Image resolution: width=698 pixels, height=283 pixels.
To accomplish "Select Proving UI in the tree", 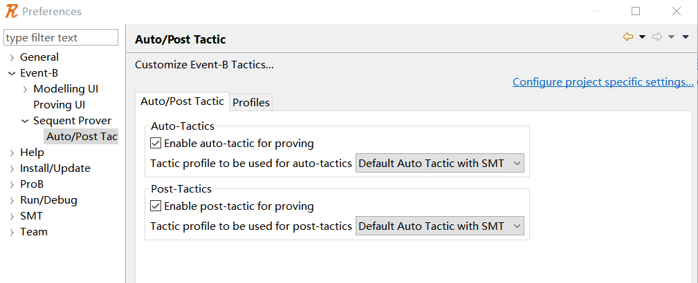I will tap(59, 105).
